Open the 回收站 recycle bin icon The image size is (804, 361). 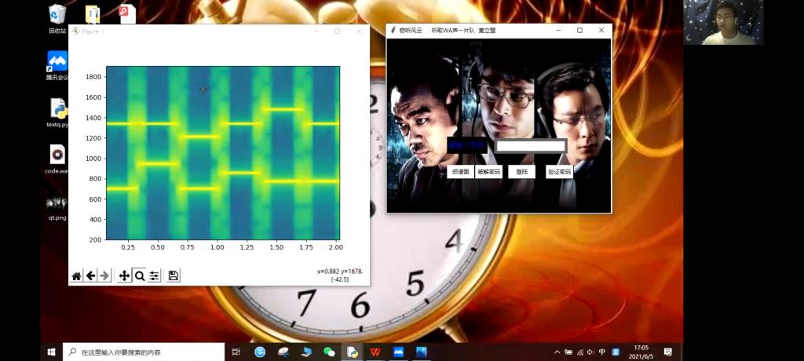(x=57, y=19)
